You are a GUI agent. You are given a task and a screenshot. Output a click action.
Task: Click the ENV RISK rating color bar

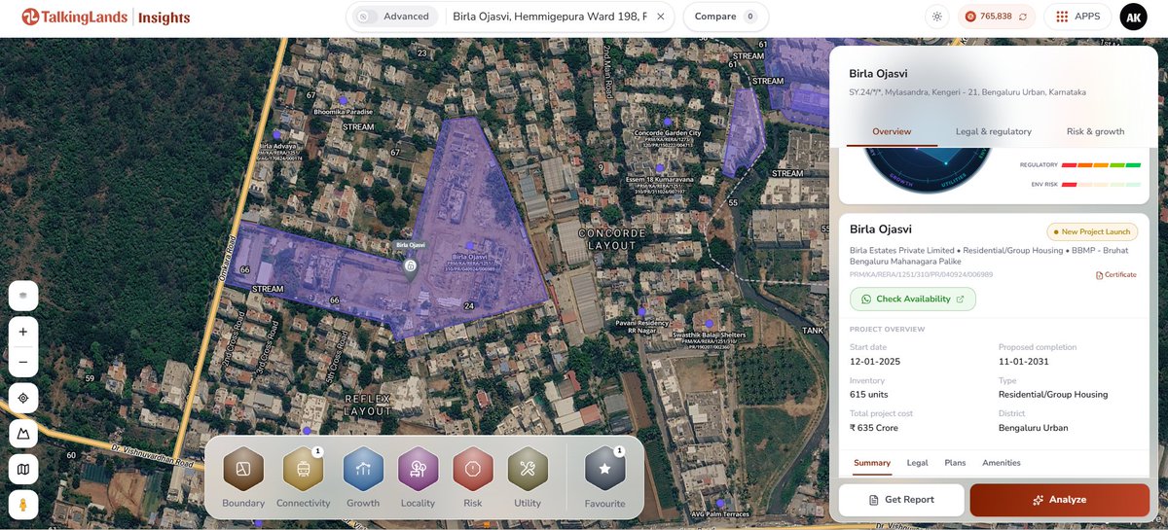tap(1101, 184)
